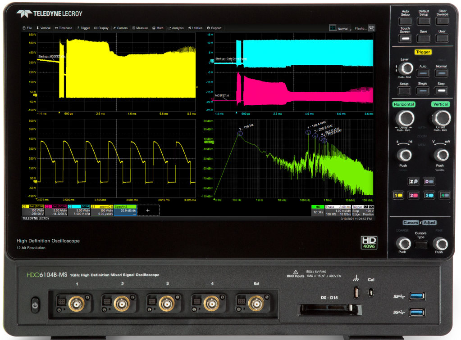The height and width of the screenshot is (340, 461).
Task: Open the C1 channel descriptor box
Action: [x=33, y=210]
